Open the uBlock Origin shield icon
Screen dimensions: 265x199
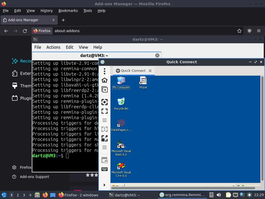[x=249, y=31]
